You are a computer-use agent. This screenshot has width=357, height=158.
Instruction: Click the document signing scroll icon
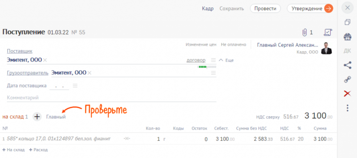pos(328,32)
